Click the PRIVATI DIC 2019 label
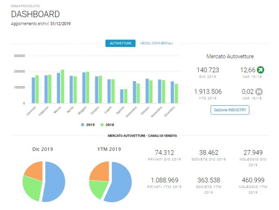 (164, 159)
